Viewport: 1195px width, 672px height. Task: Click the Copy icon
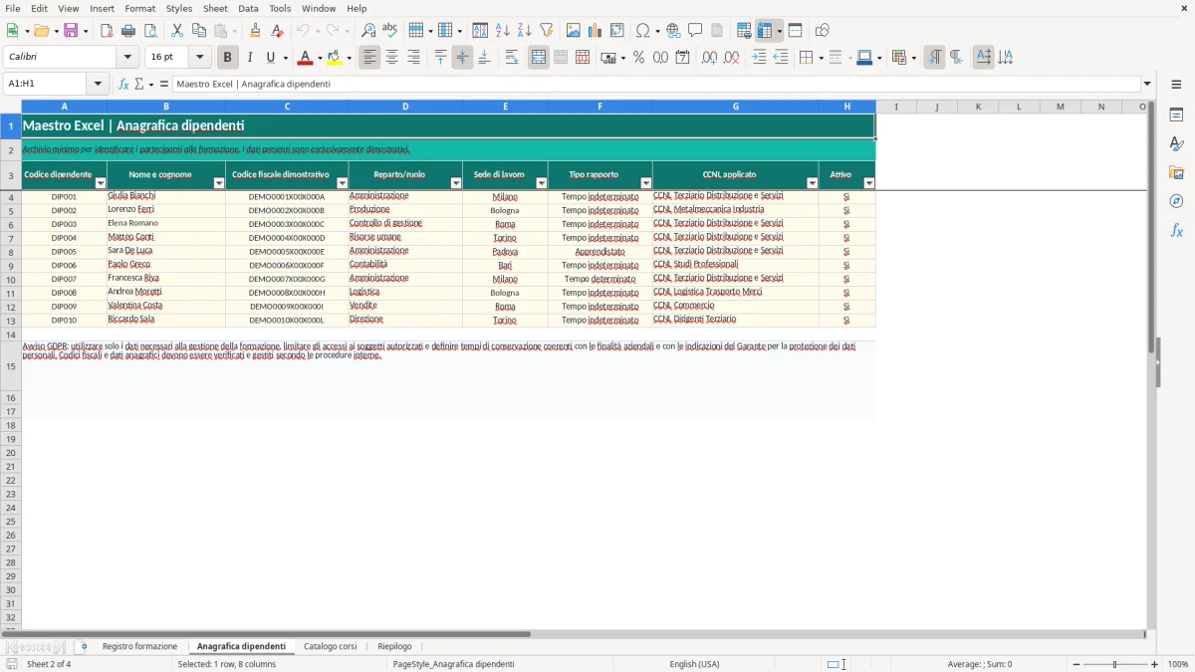coord(198,31)
